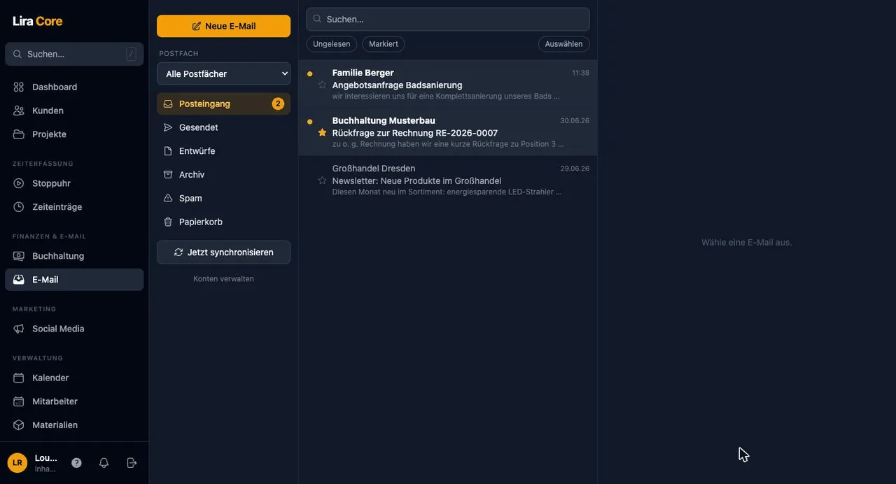Viewport: 896px width, 484px height.
Task: Open Stoppuhr in sidebar
Action: [x=74, y=183]
